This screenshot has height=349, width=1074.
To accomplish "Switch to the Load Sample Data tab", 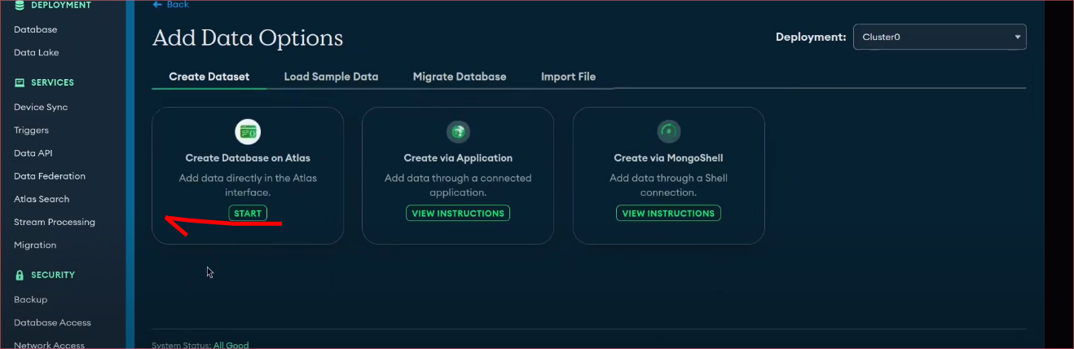I will 331,77.
